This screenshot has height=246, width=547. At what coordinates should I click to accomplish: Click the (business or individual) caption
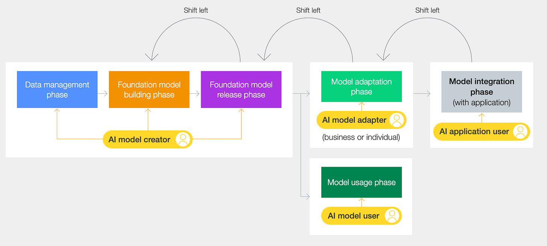(361, 137)
